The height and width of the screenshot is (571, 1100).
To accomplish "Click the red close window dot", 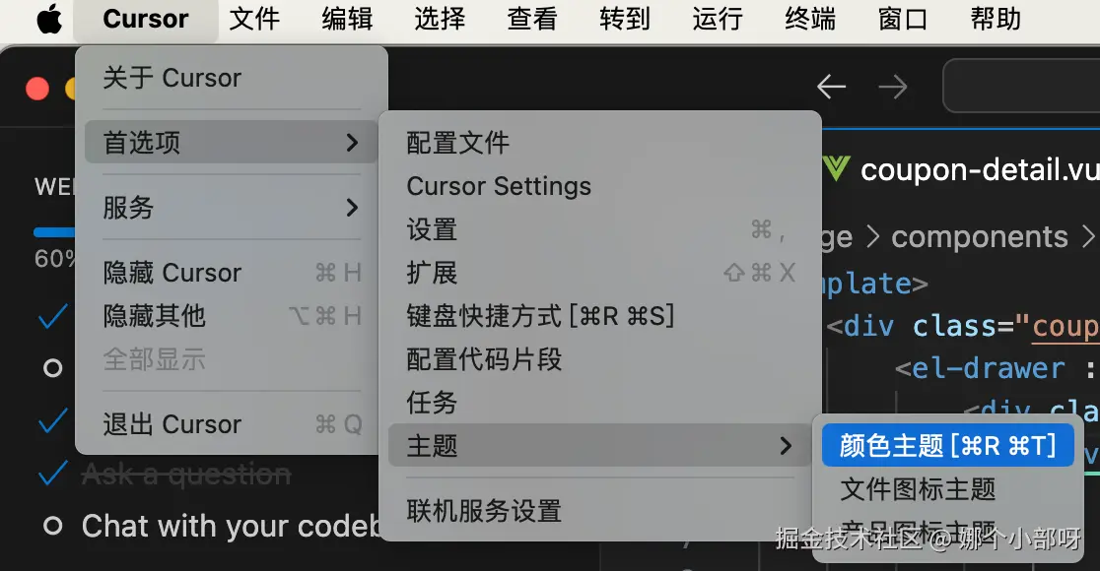I will coord(37,89).
